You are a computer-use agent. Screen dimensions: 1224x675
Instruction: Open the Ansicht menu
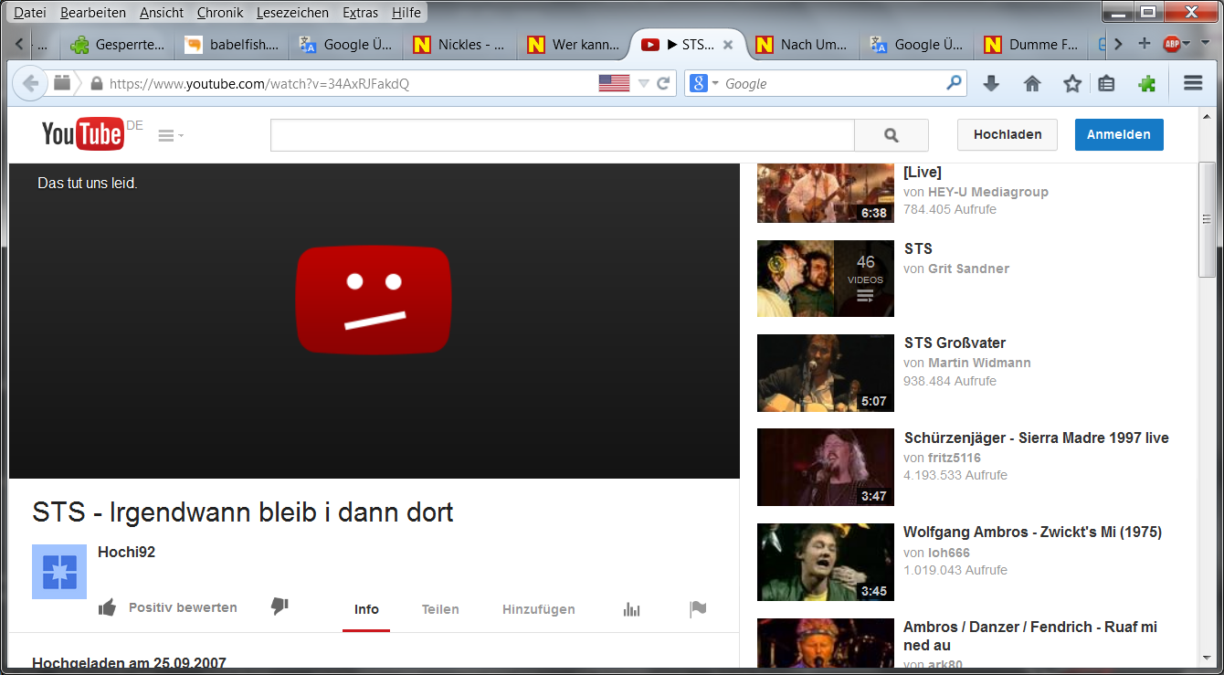point(162,13)
